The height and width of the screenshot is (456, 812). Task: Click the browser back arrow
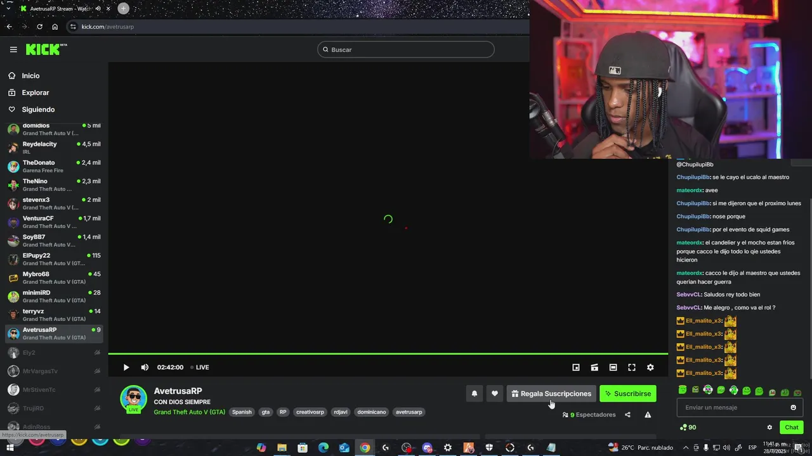pyautogui.click(x=9, y=27)
